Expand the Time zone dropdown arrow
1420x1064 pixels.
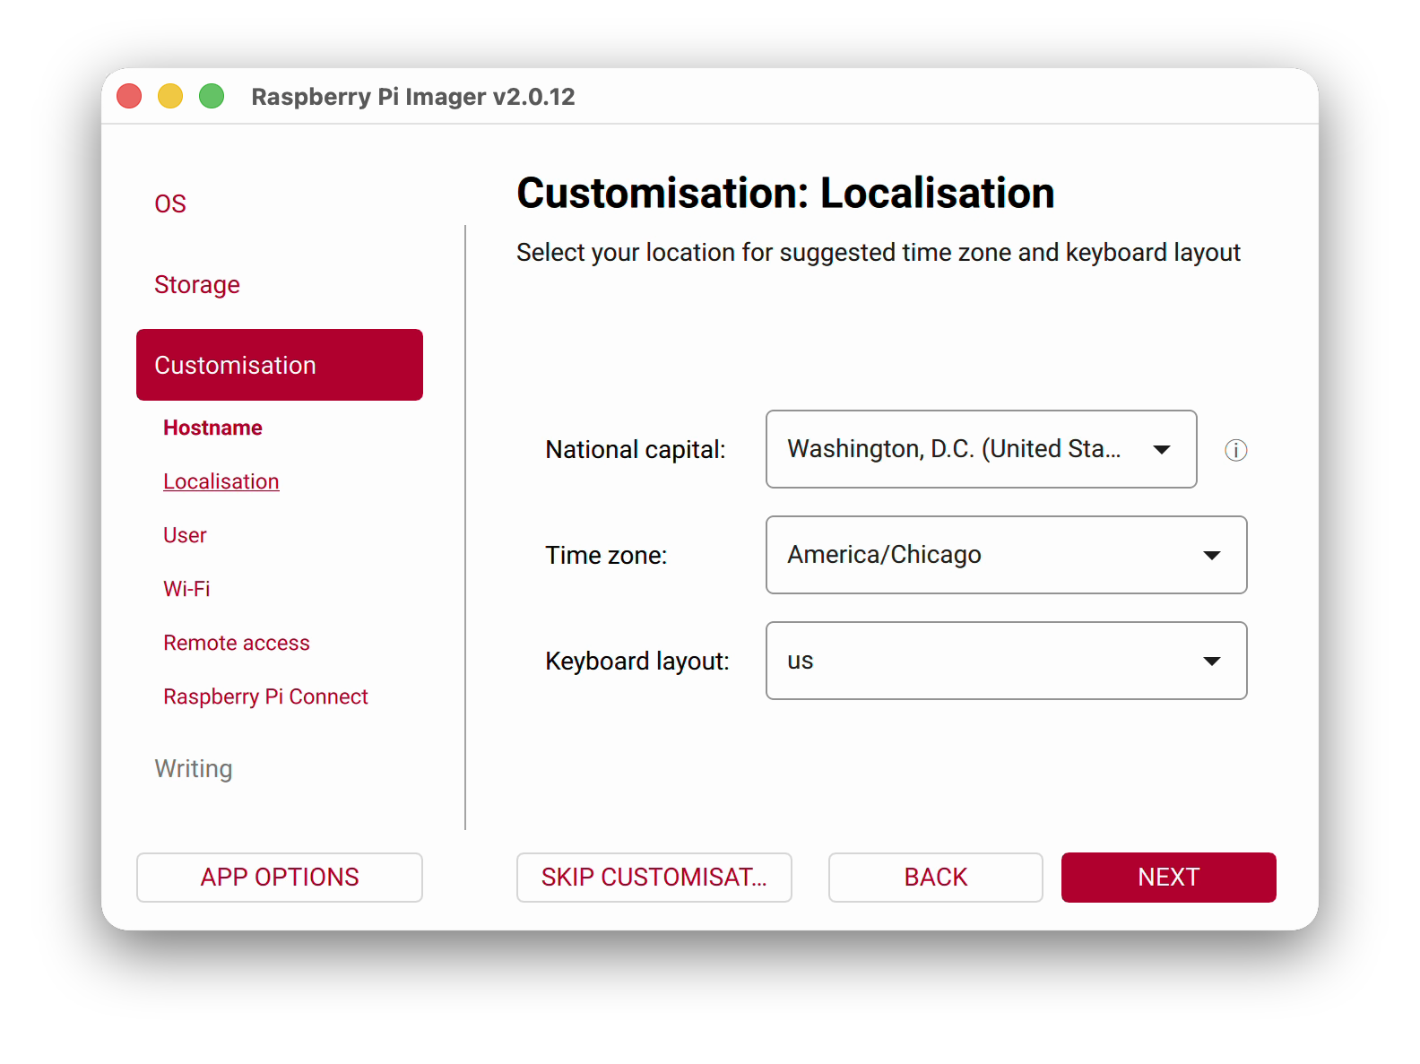click(x=1211, y=556)
